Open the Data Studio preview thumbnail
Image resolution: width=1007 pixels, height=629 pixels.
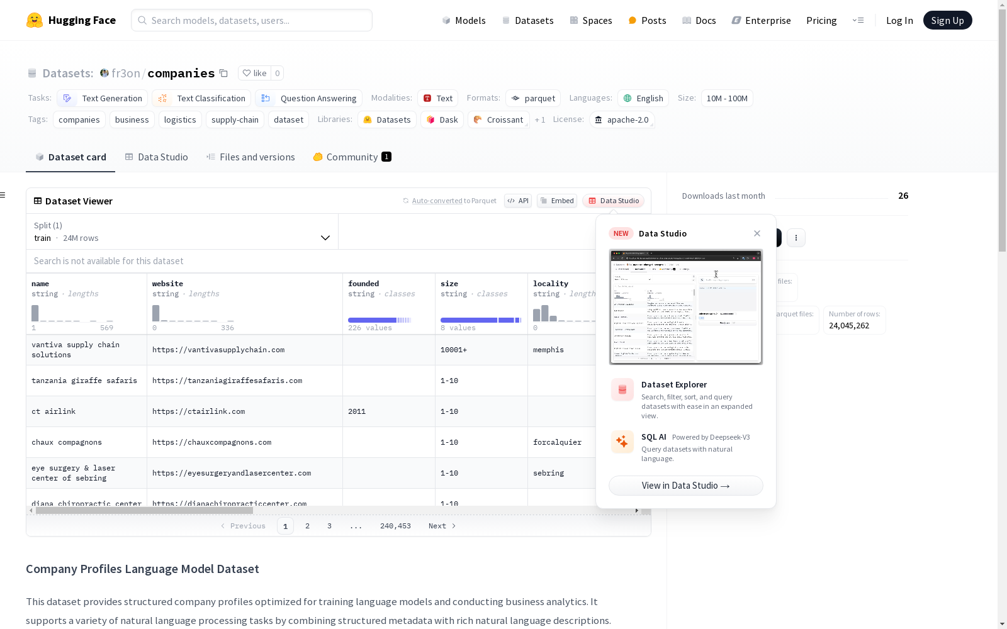tap(686, 307)
